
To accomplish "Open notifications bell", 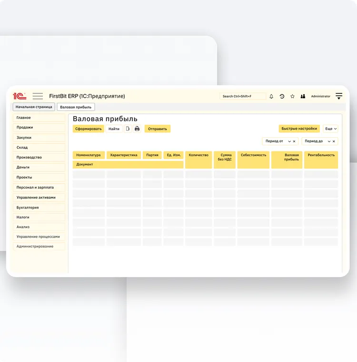I will pyautogui.click(x=271, y=96).
